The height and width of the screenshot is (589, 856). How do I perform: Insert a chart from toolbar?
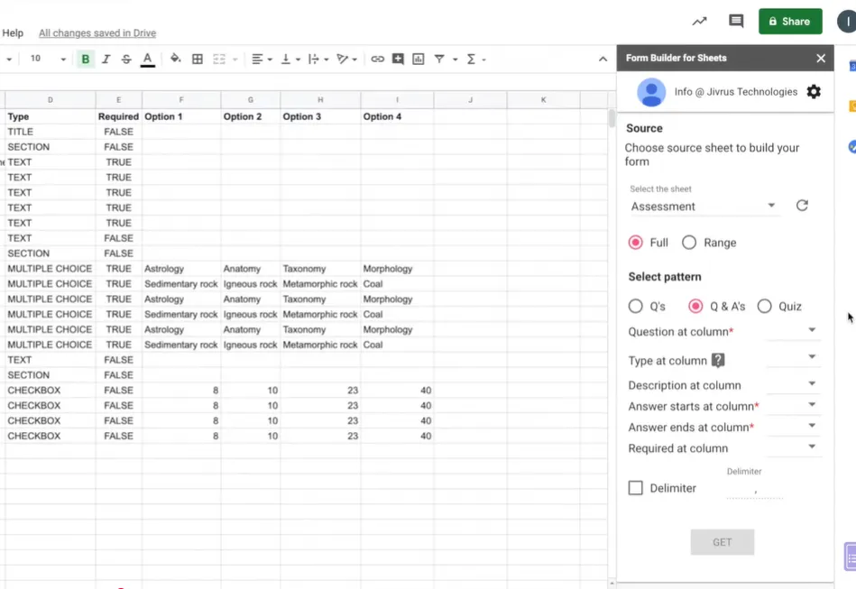pos(419,59)
